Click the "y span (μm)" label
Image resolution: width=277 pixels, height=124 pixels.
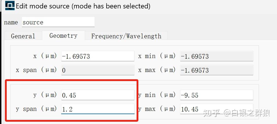point(36,109)
